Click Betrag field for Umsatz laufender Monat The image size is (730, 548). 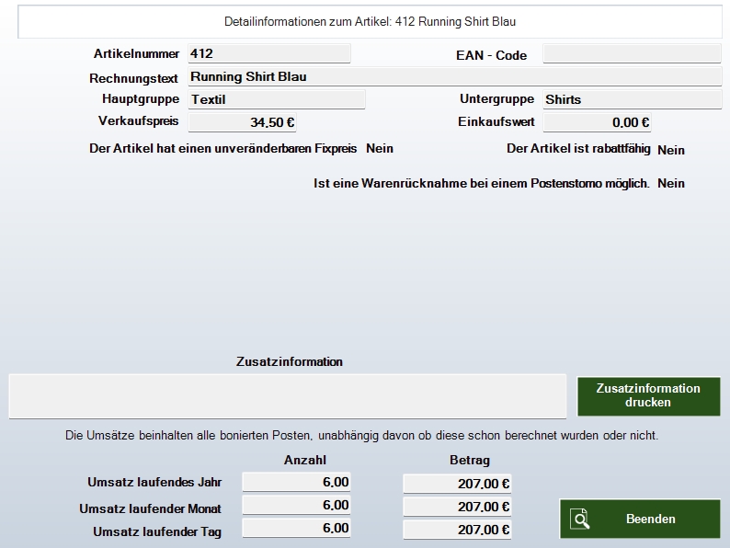457,507
